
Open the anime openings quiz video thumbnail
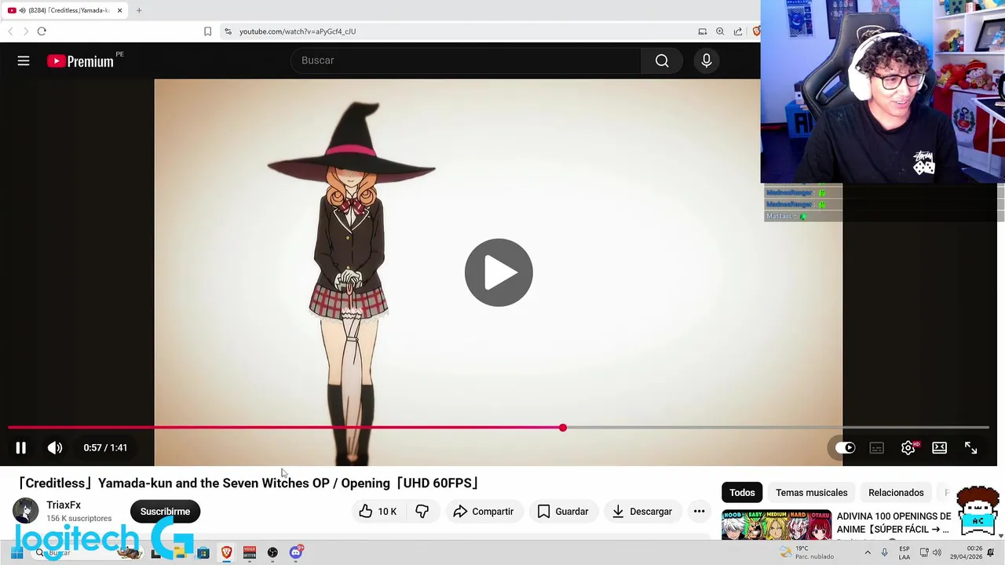point(777,524)
